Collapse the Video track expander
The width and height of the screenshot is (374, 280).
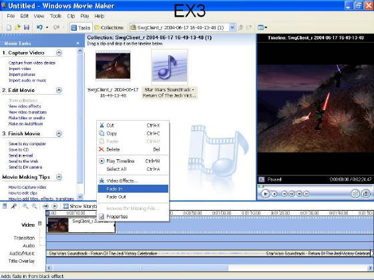(x=40, y=223)
